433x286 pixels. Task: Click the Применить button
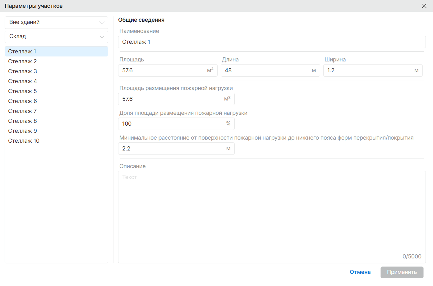coord(402,272)
